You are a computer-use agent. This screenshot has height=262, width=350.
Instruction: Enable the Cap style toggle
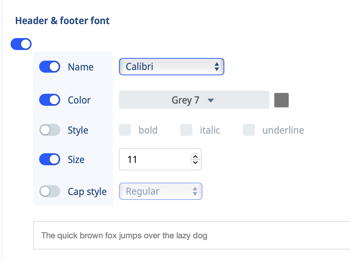[50, 191]
